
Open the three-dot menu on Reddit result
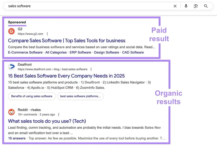click(x=59, y=114)
